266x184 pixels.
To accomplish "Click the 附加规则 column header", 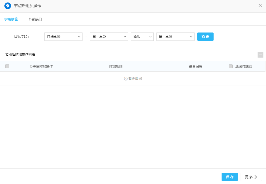I will point(116,66).
